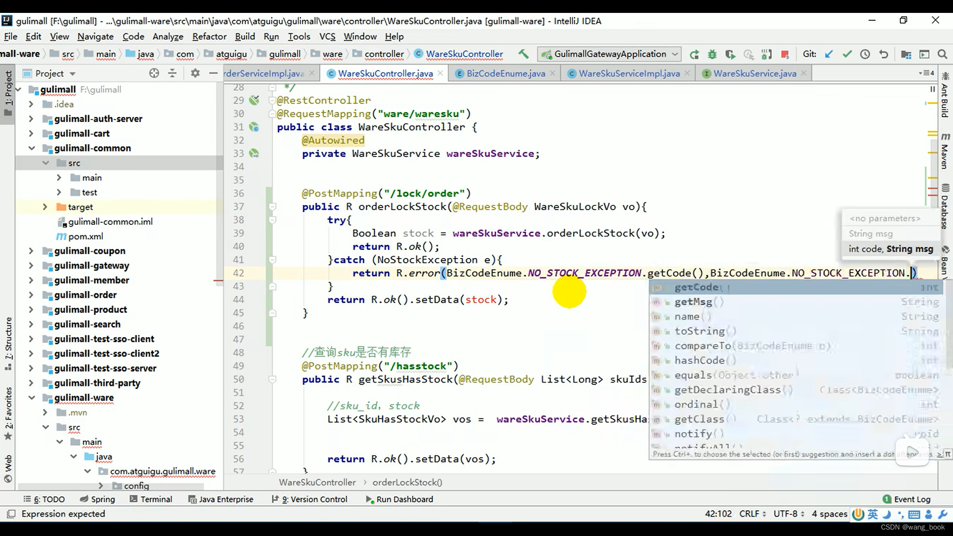953x536 pixels.
Task: Open the Refactor menu
Action: coord(209,37)
